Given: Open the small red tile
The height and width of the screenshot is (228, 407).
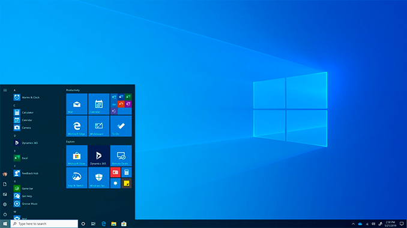Looking at the screenshot, I should [x=115, y=172].
